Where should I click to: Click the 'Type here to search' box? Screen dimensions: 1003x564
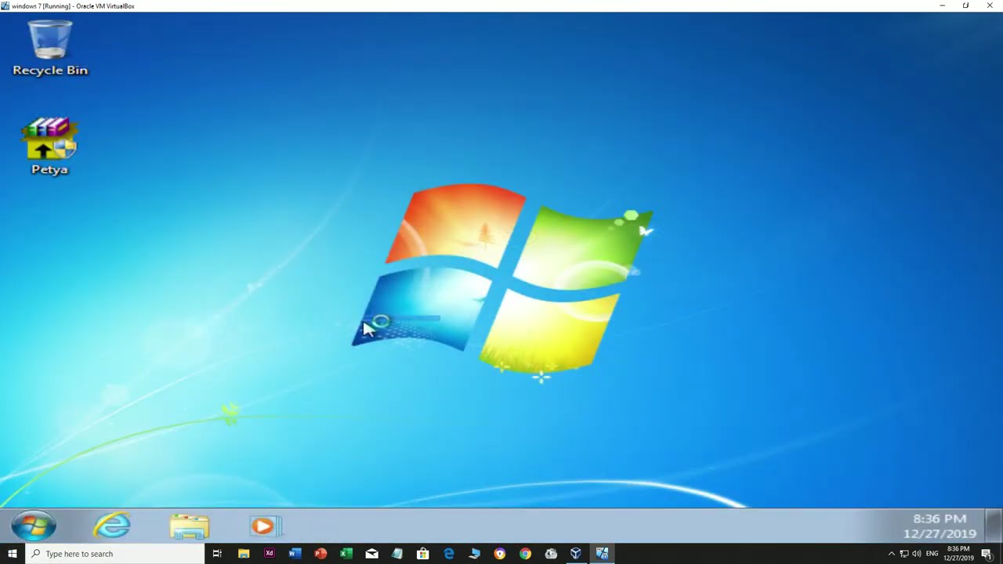point(114,554)
